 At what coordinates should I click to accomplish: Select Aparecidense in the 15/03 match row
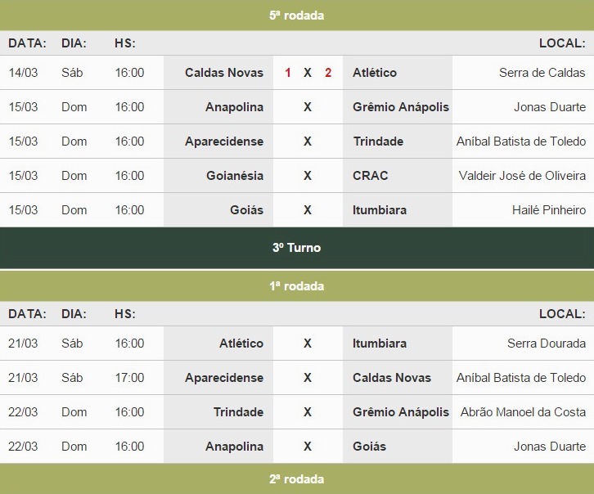click(224, 141)
